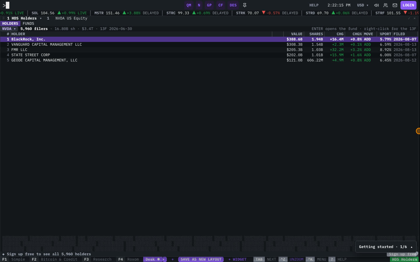
Task: Click the pin icon beside the DES shortcut
Action: [245, 5]
